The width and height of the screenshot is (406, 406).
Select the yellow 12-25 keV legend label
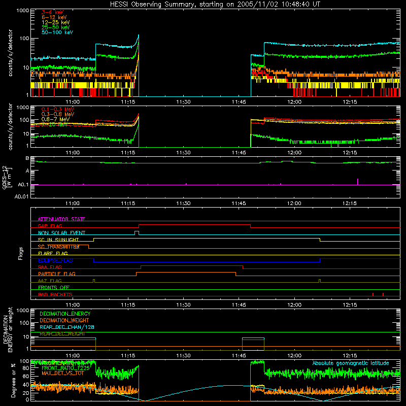[55, 22]
